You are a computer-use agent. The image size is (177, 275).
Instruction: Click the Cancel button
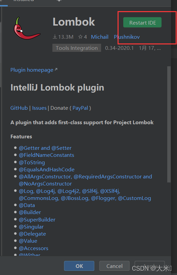pos(114,266)
